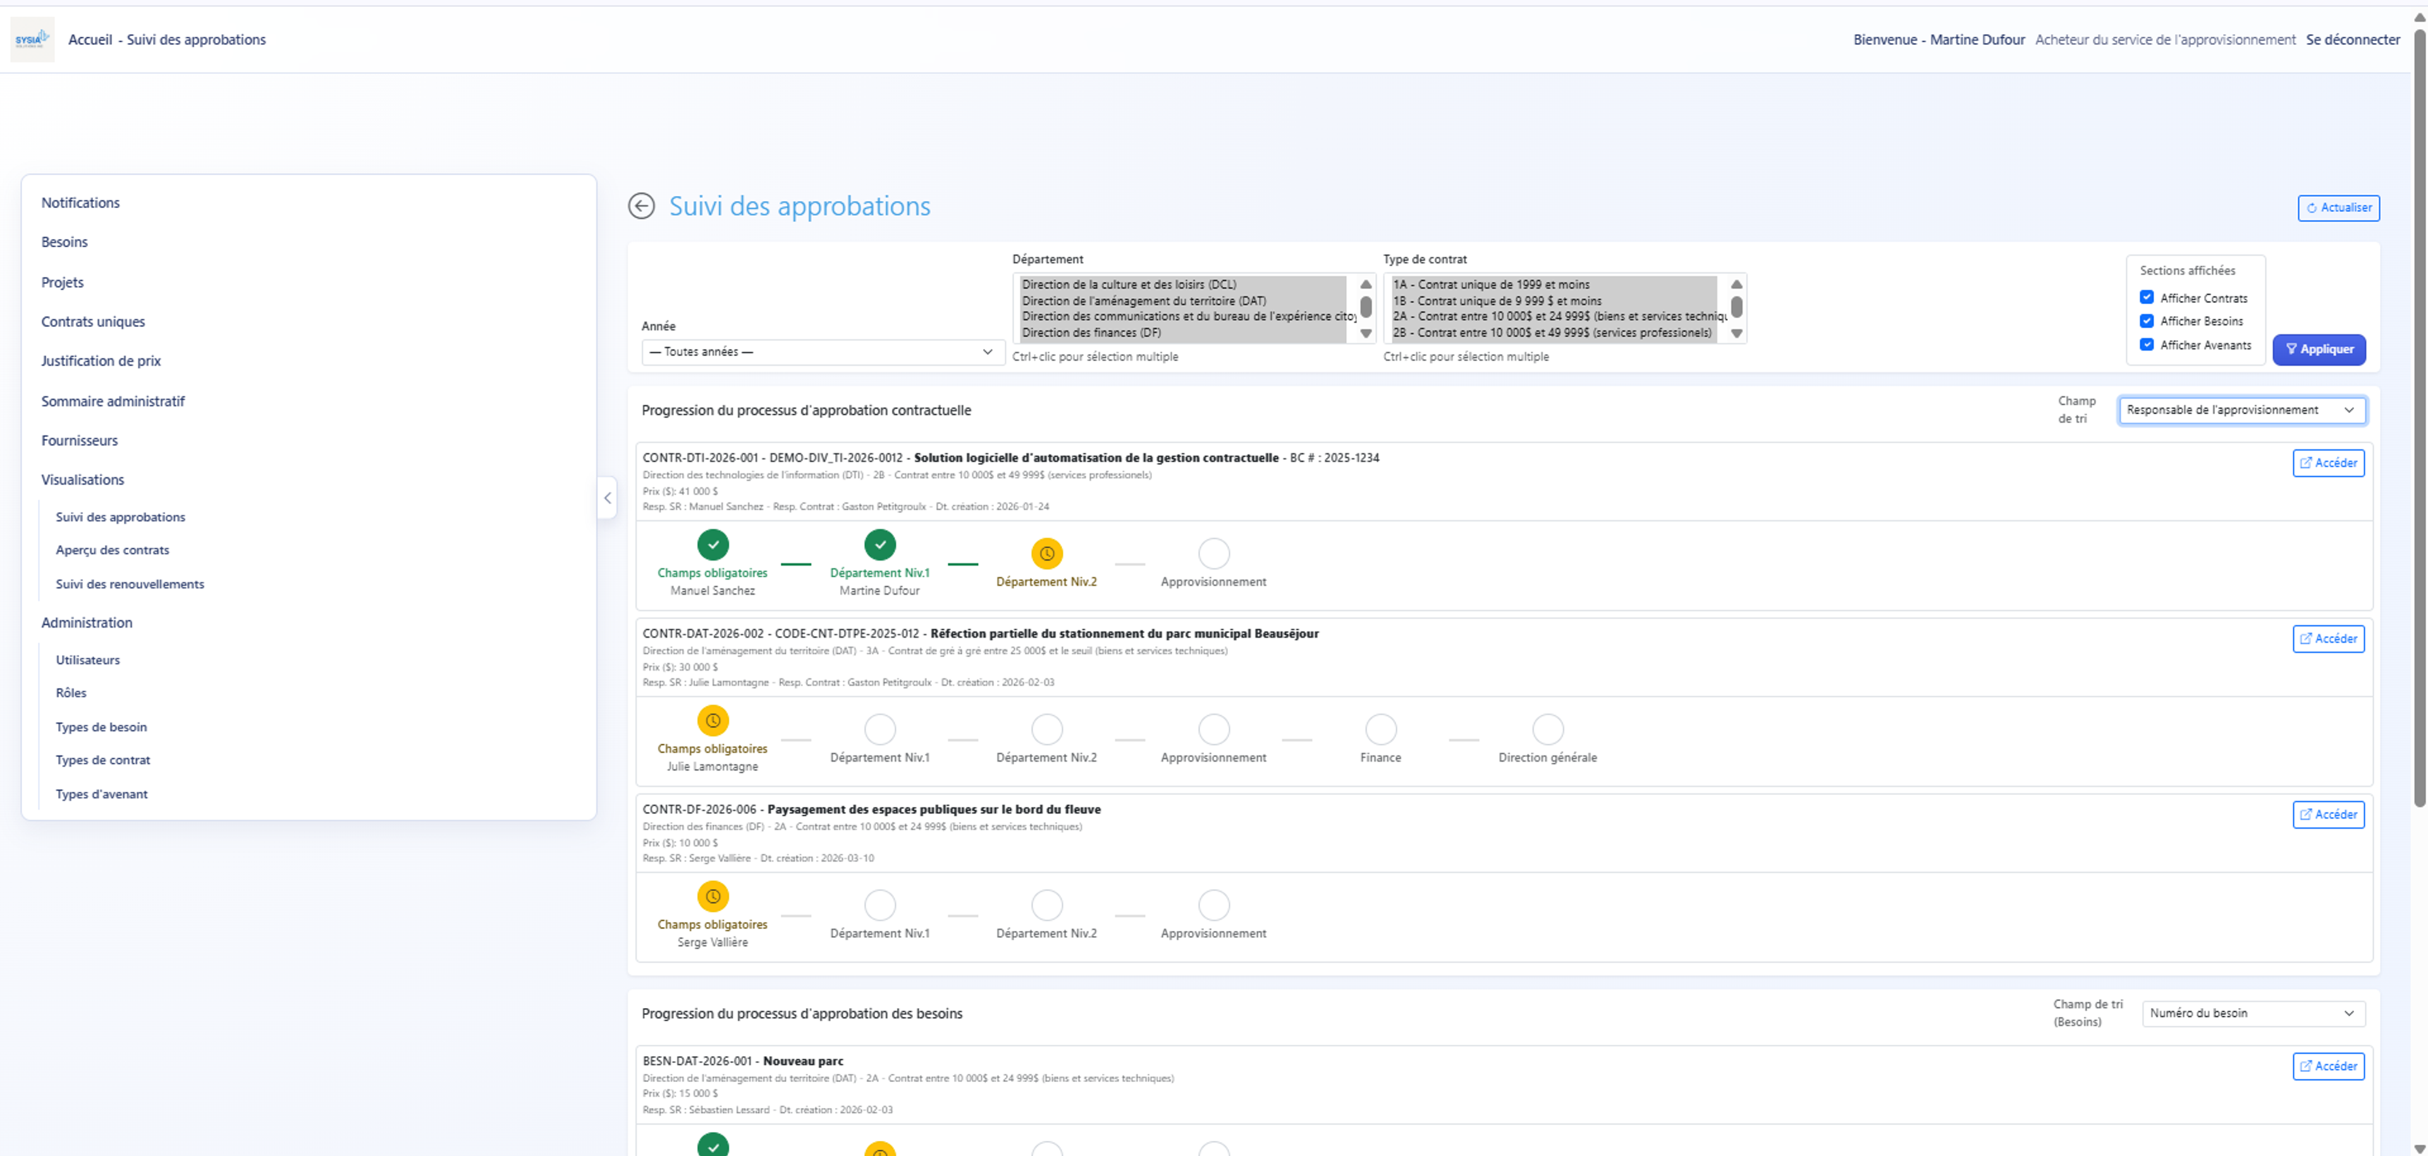Image resolution: width=2428 pixels, height=1156 pixels.
Task: Toggle the Afficher Besoins checkbox
Action: click(2146, 321)
